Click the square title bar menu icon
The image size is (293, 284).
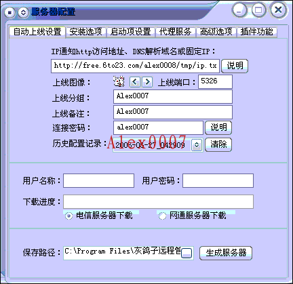coord(9,12)
